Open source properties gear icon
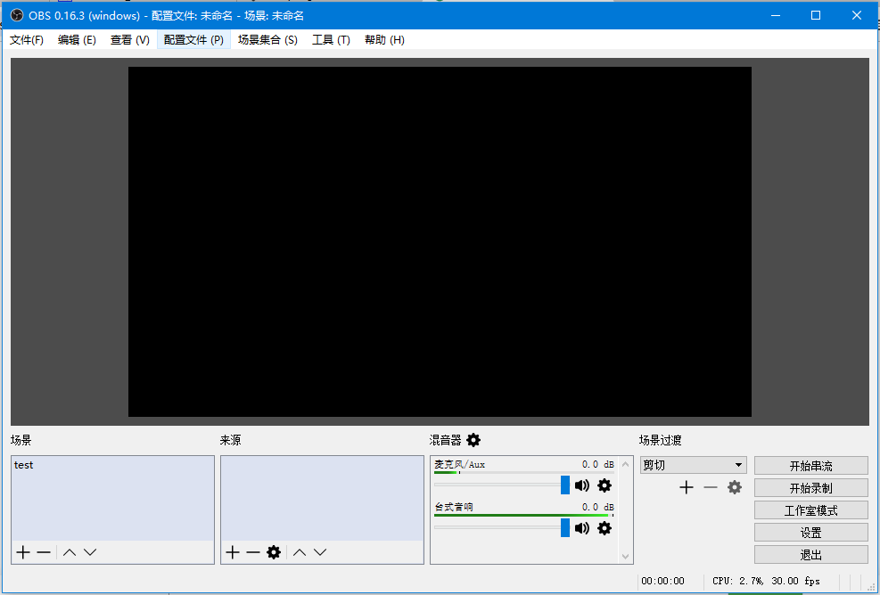Viewport: 880px width, 595px height. click(x=274, y=552)
